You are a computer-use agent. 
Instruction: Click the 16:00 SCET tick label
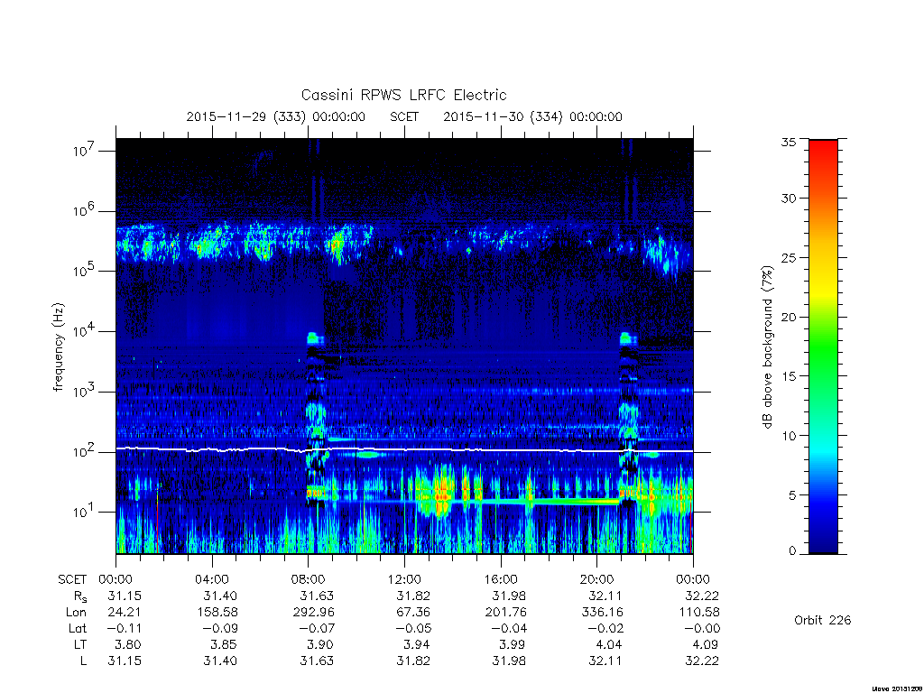click(x=500, y=579)
